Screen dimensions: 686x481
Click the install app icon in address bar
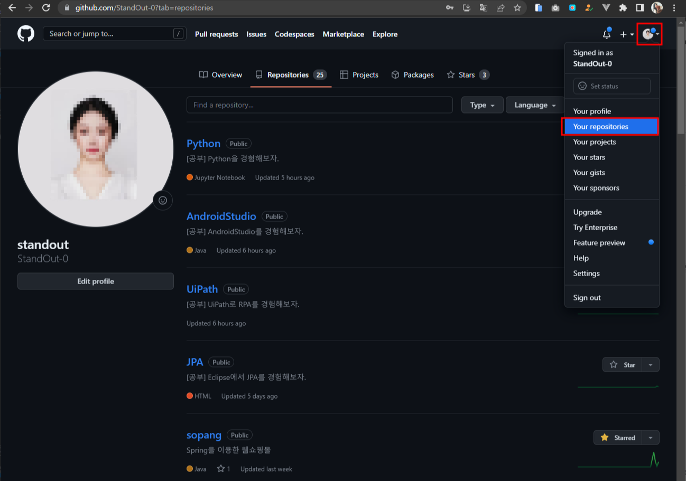click(x=467, y=8)
